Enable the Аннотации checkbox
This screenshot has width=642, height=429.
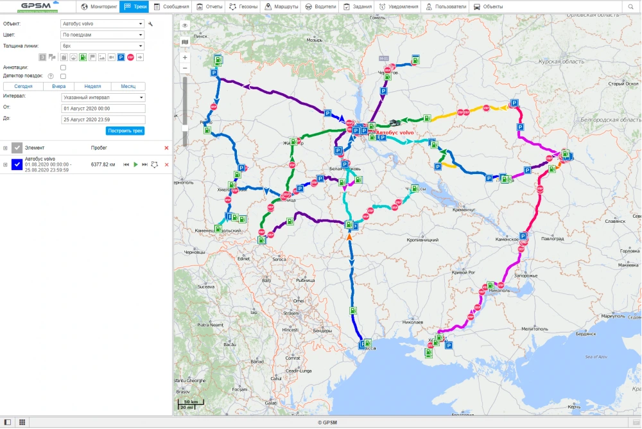pos(63,67)
